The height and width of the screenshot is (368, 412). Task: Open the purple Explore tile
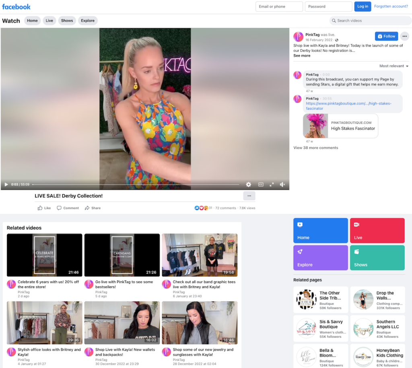pyautogui.click(x=321, y=258)
